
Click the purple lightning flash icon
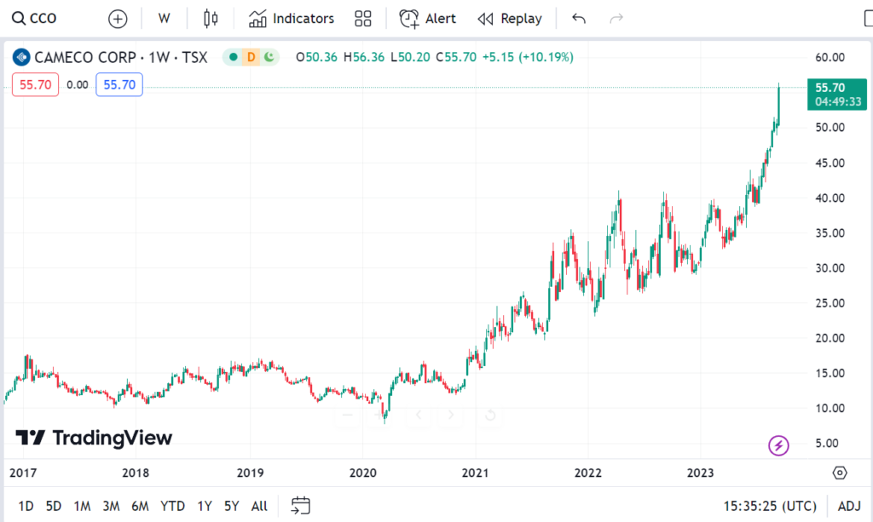coord(778,445)
